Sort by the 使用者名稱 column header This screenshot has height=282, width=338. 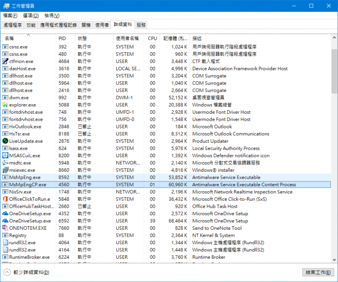[x=129, y=38]
